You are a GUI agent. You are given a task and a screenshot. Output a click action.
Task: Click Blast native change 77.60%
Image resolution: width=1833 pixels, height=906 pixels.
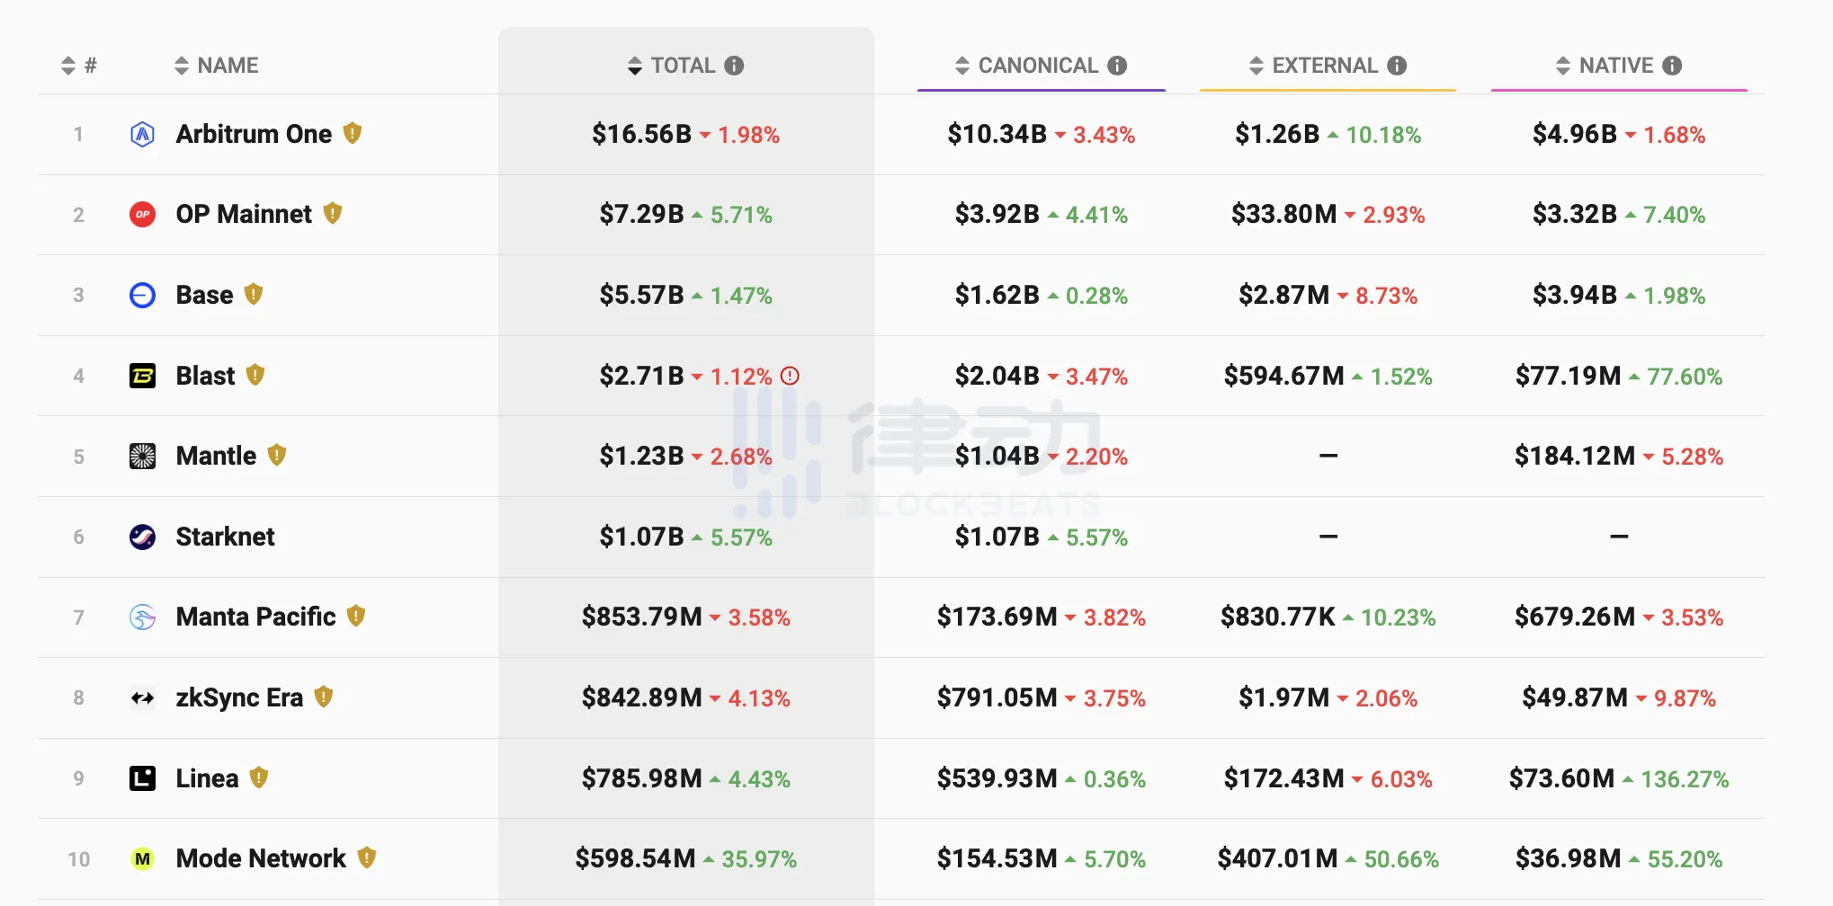click(1685, 377)
